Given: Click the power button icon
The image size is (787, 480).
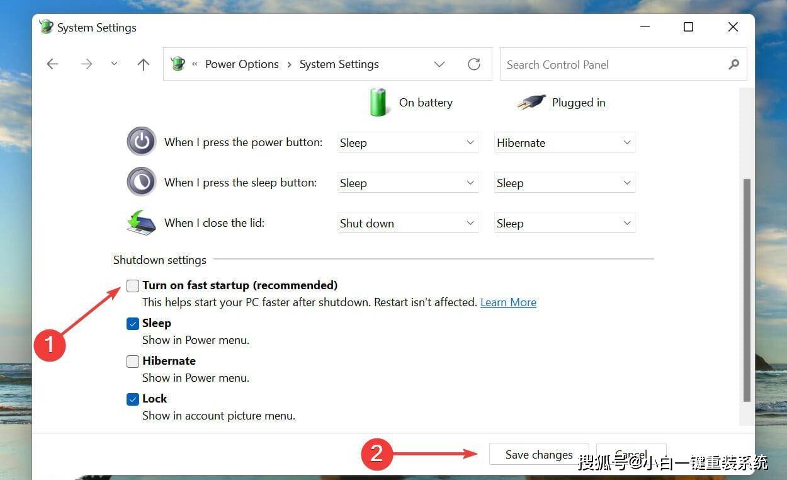Looking at the screenshot, I should tap(141, 142).
